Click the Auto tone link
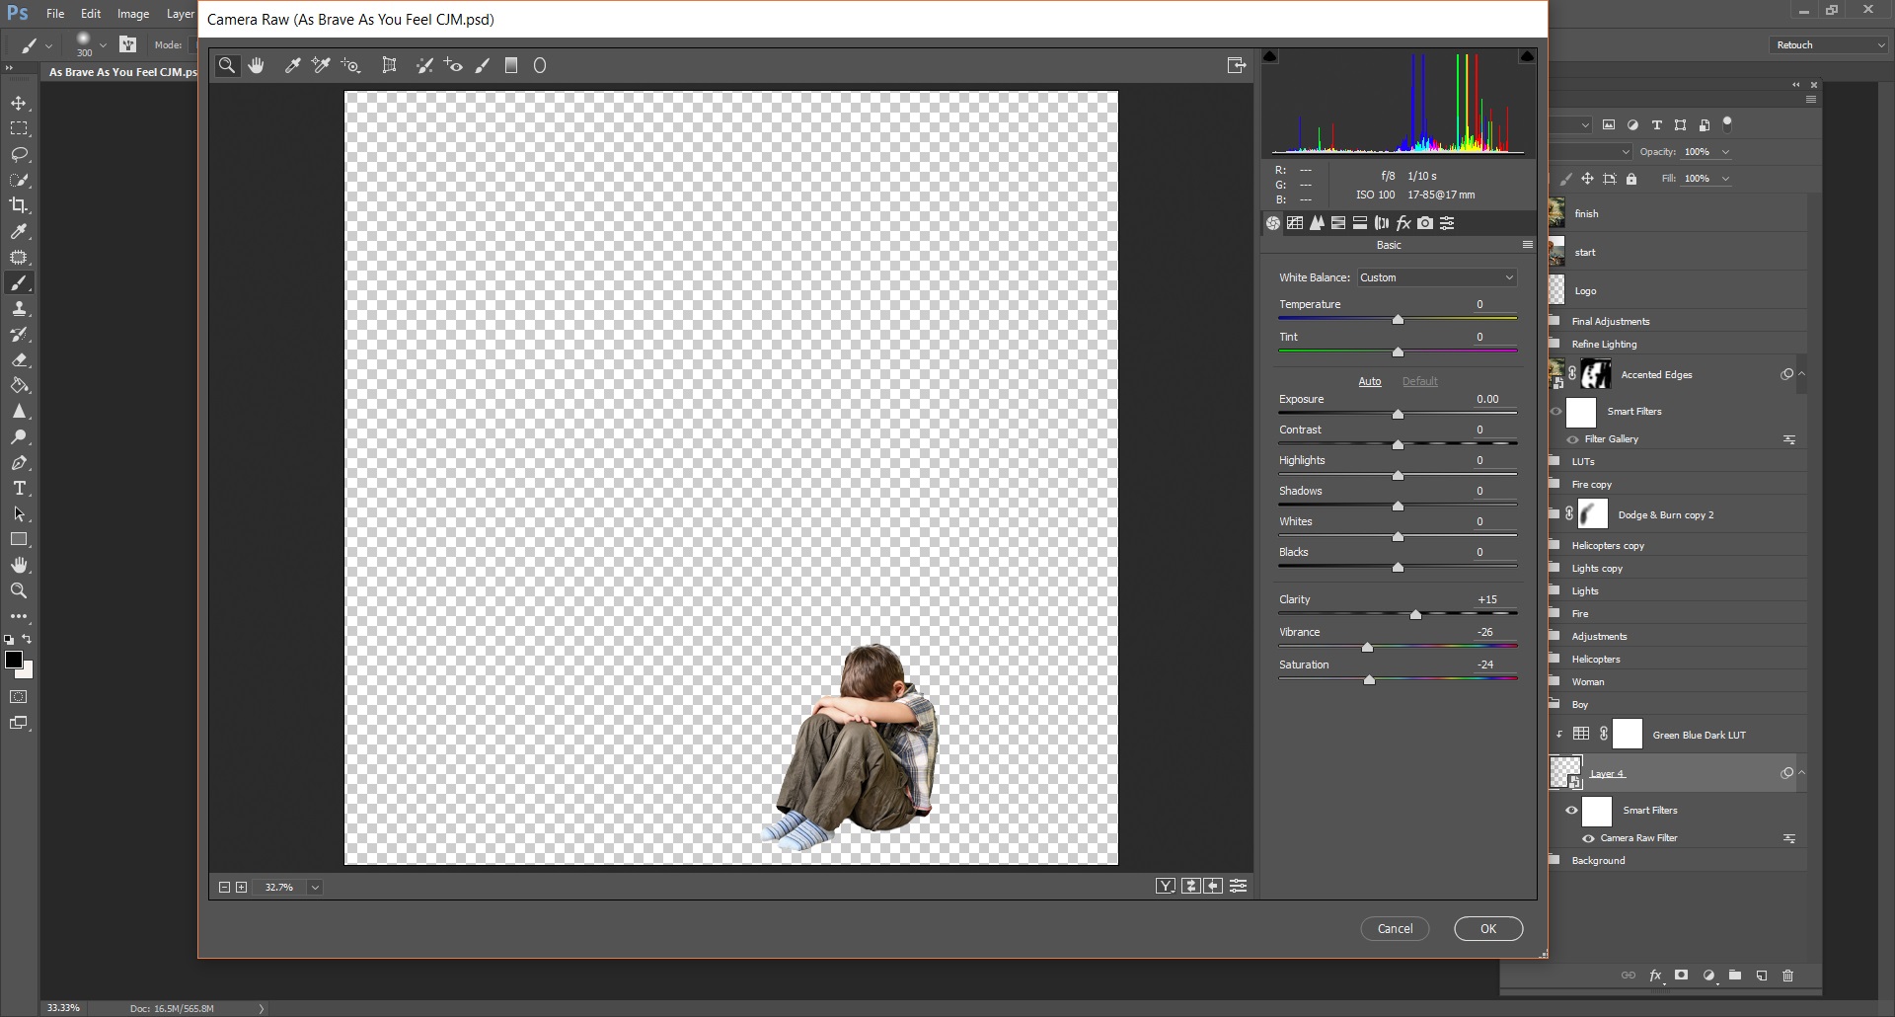Viewport: 1895px width, 1017px height. point(1369,382)
